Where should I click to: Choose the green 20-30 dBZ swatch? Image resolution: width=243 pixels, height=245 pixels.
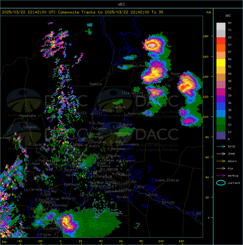pyautogui.click(x=221, y=121)
